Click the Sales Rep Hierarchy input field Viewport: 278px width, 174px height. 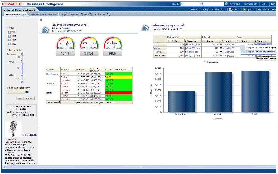coord(16,92)
